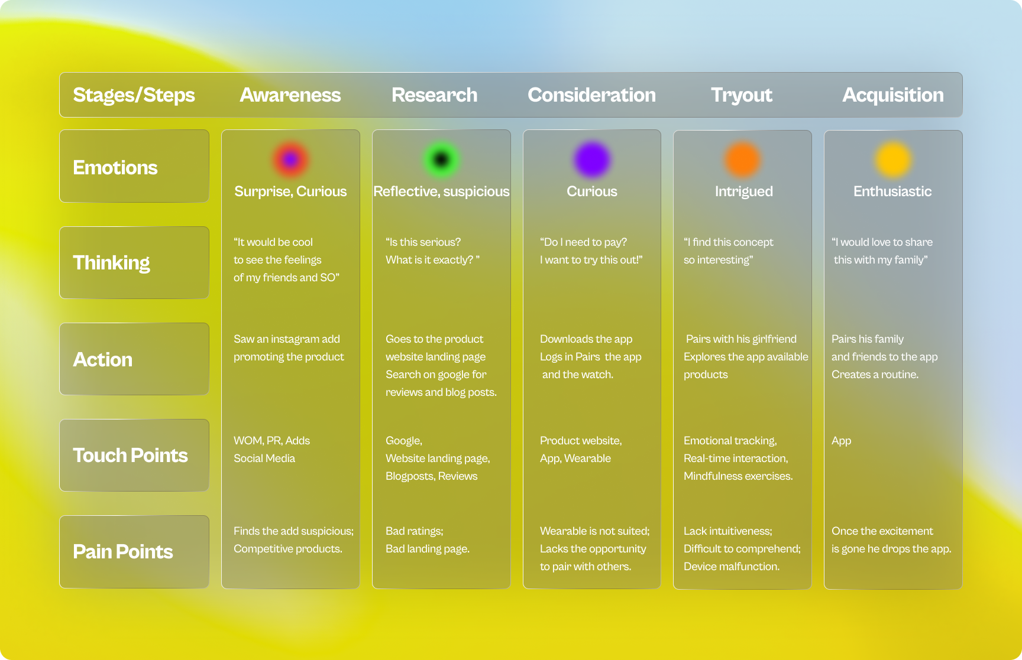This screenshot has height=660, width=1022.
Task: Click 'WOM, PR, Adds' touch point
Action: click(271, 441)
